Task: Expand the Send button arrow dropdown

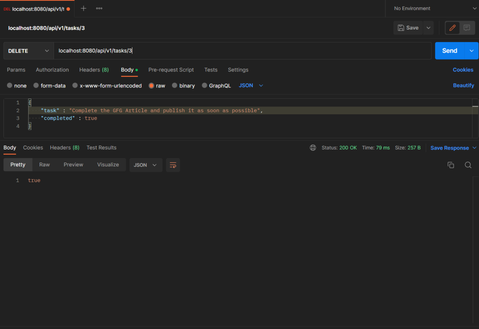Action: click(x=471, y=50)
